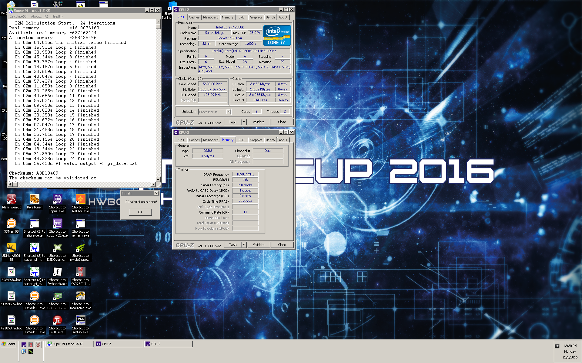Screen dimensions: 582x363
Task: Open Shortcut to D3DOverrid icon
Action: (57, 252)
